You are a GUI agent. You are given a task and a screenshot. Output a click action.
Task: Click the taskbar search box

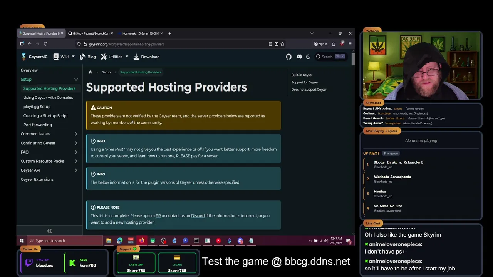(65, 241)
